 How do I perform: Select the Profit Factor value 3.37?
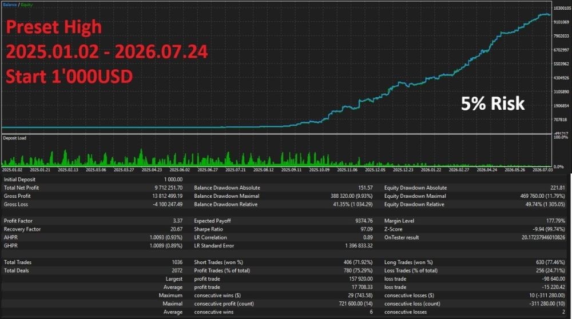click(178, 221)
